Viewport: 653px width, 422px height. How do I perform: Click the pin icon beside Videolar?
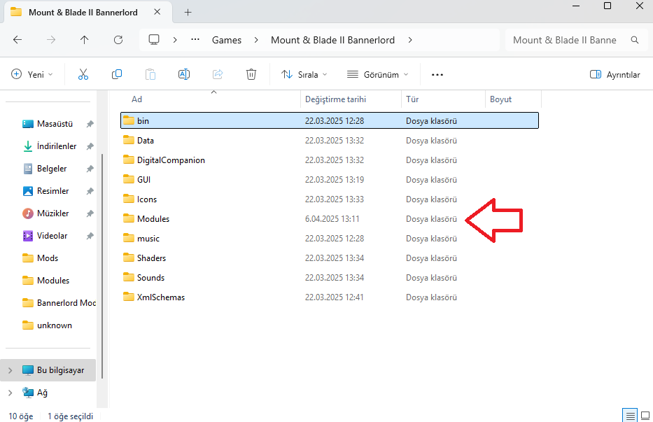pyautogui.click(x=90, y=236)
